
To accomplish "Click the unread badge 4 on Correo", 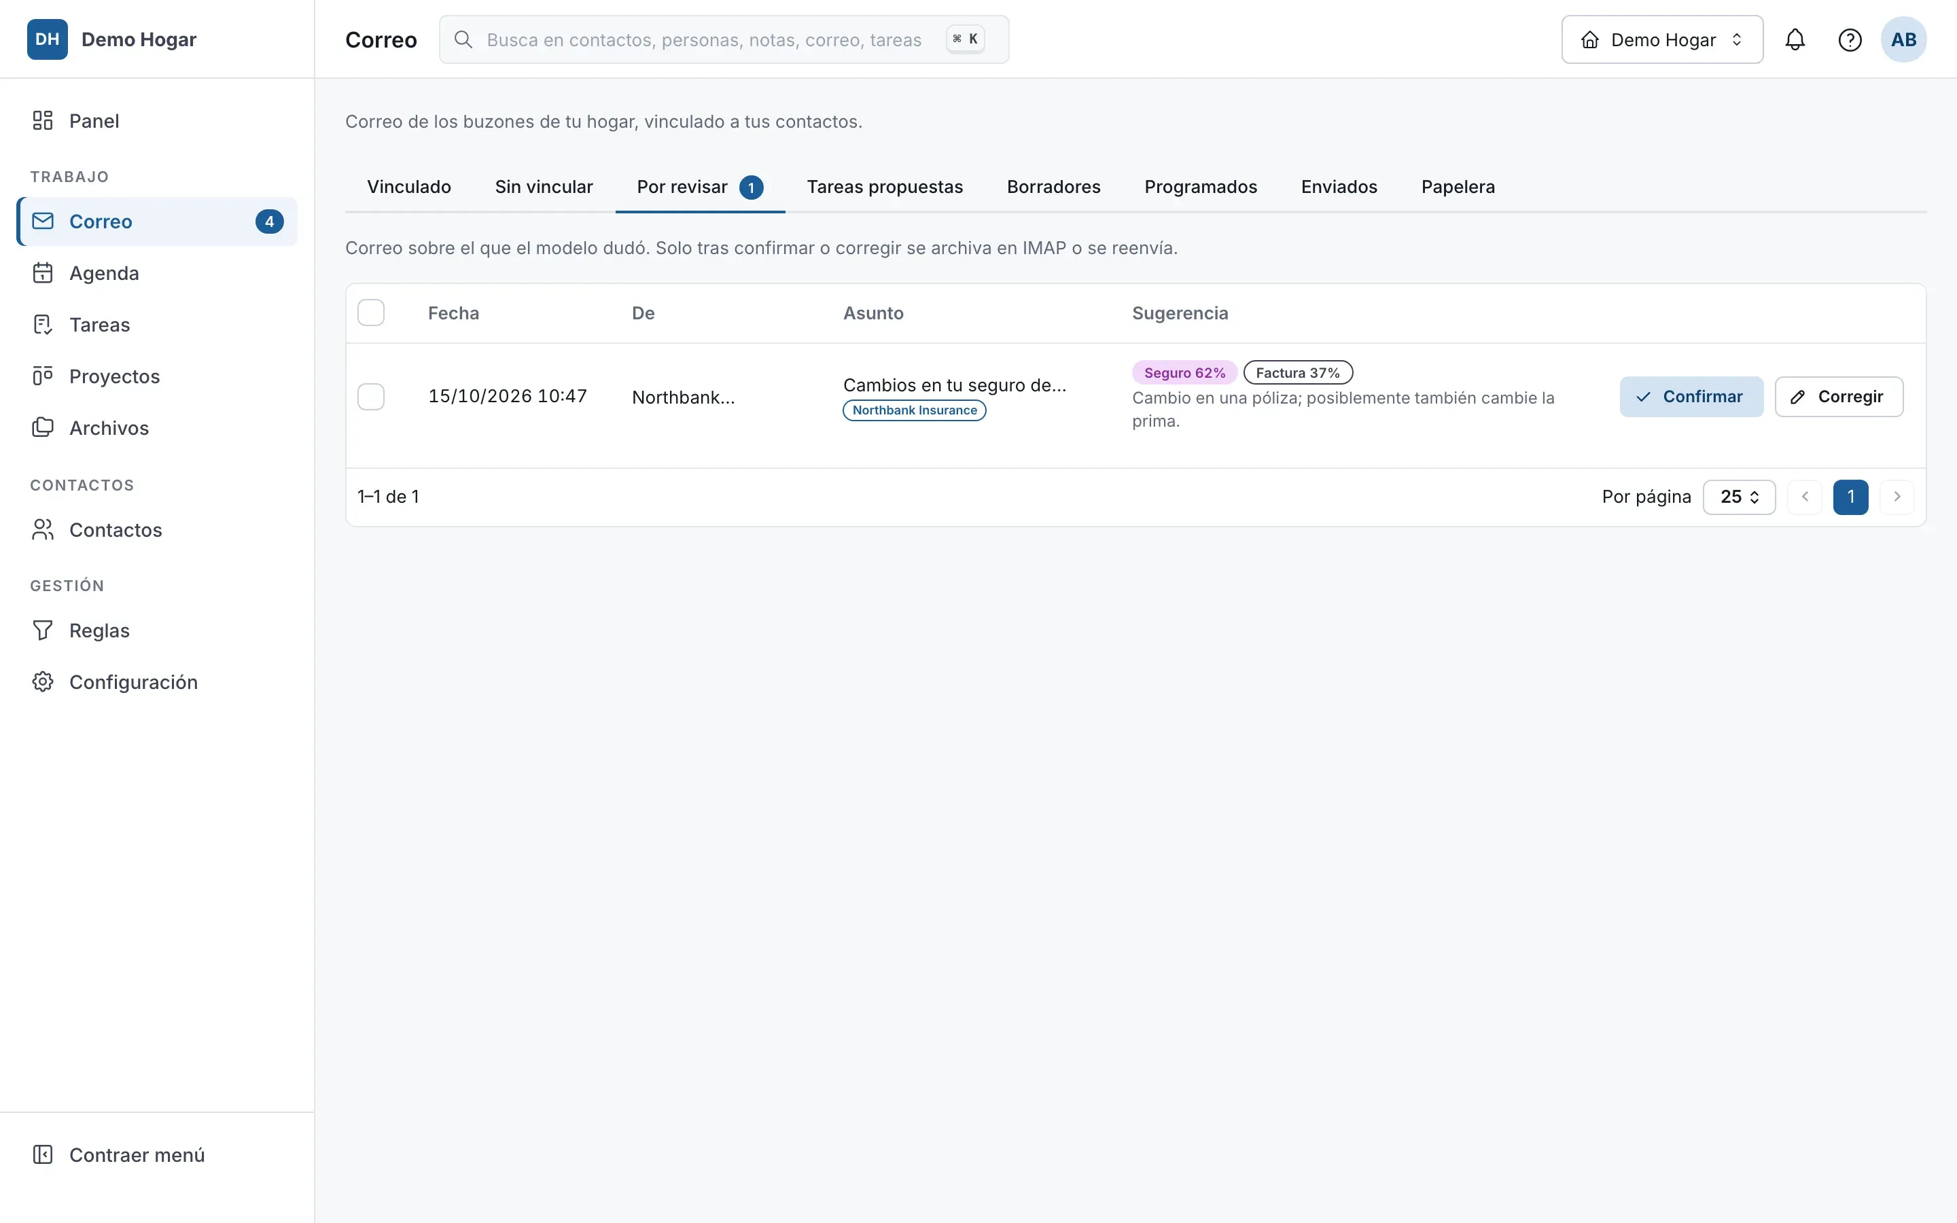I will click(x=269, y=221).
